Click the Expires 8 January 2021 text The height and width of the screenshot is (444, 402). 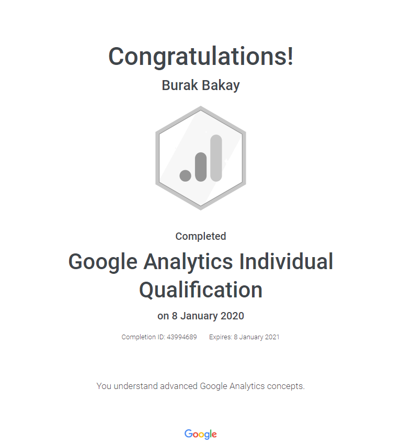pos(244,337)
